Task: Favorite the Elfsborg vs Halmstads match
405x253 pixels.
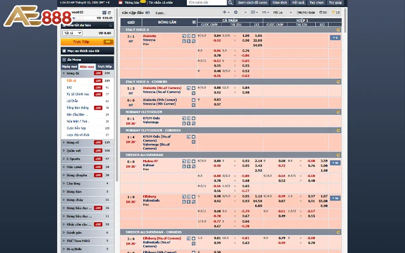Action: coord(193,197)
